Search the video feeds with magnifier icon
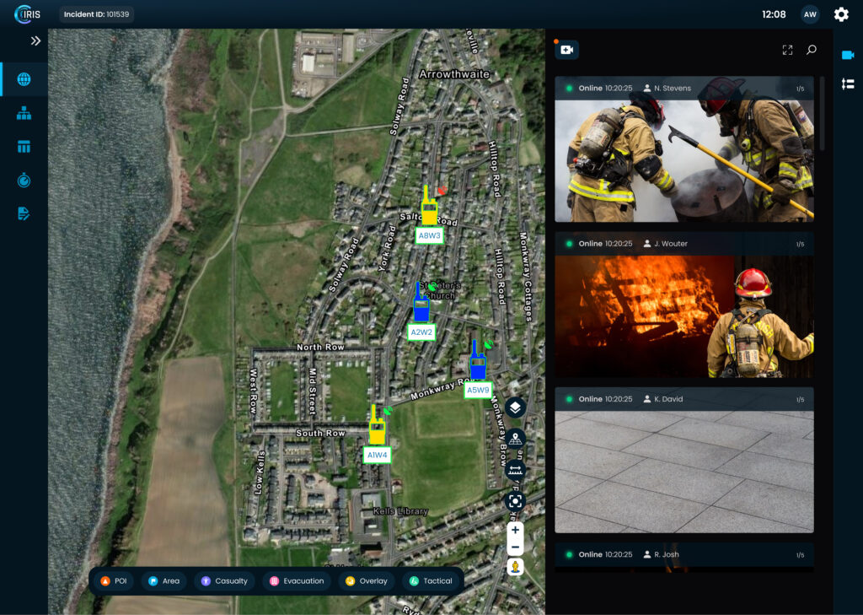Screen dimensions: 863x615 (x=812, y=51)
